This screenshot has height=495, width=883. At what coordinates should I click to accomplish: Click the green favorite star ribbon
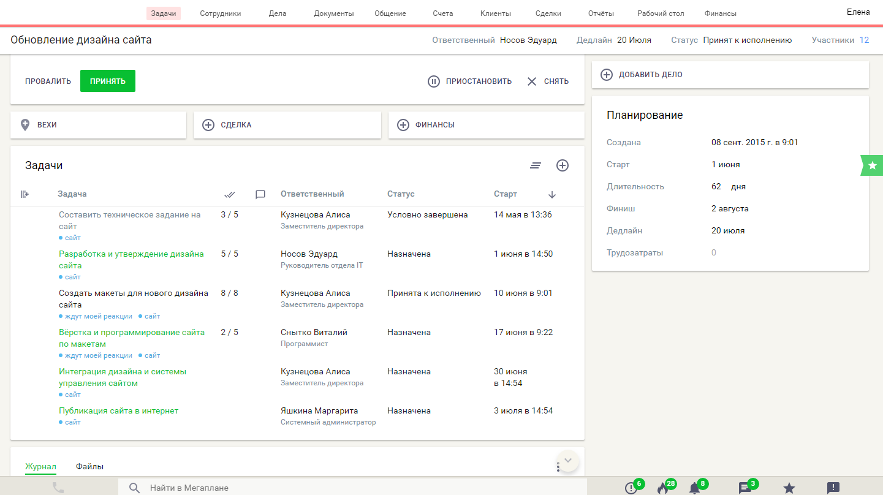pos(873,165)
